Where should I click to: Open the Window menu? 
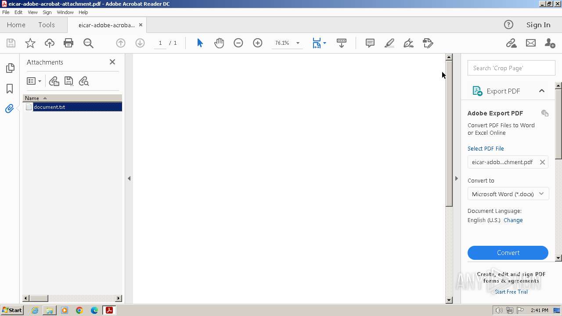click(65, 12)
